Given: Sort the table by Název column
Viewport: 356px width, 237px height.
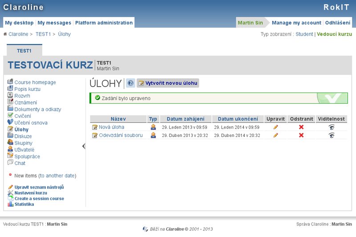Looking at the screenshot, I should (118, 119).
